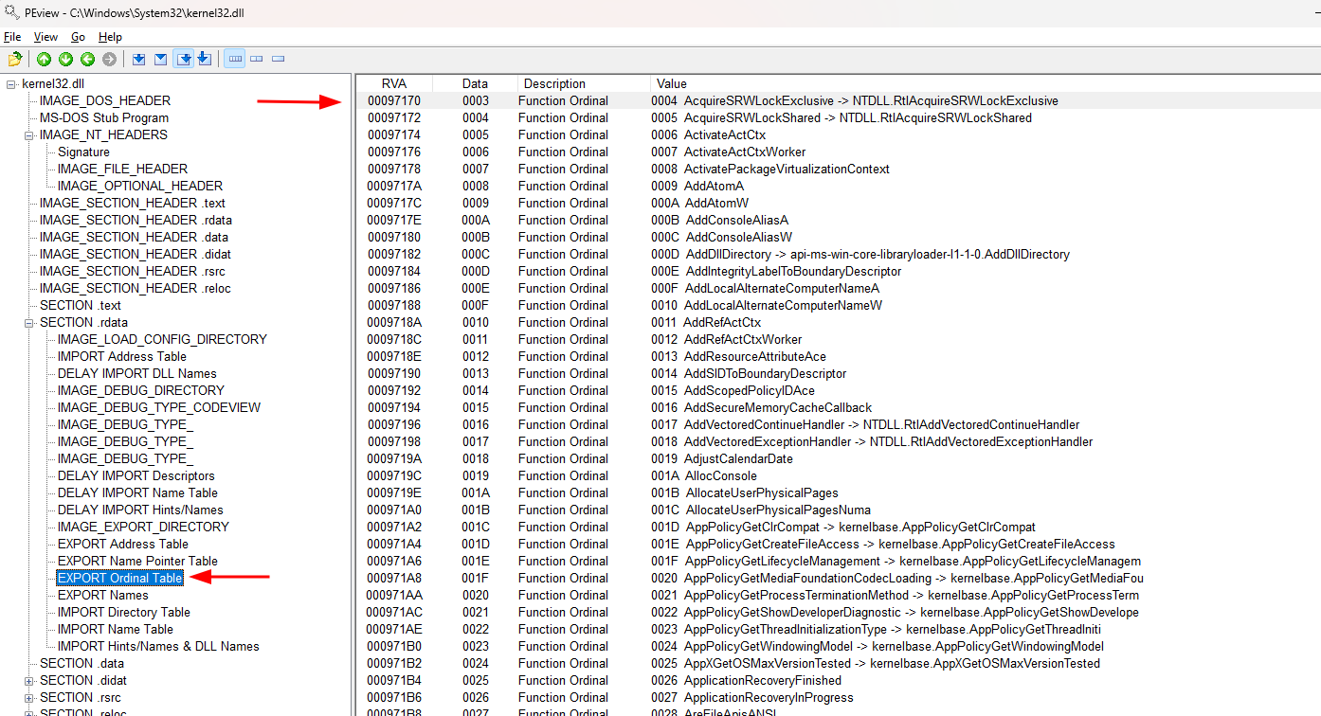Click the first blue arrow icon after forward arrow

point(139,60)
